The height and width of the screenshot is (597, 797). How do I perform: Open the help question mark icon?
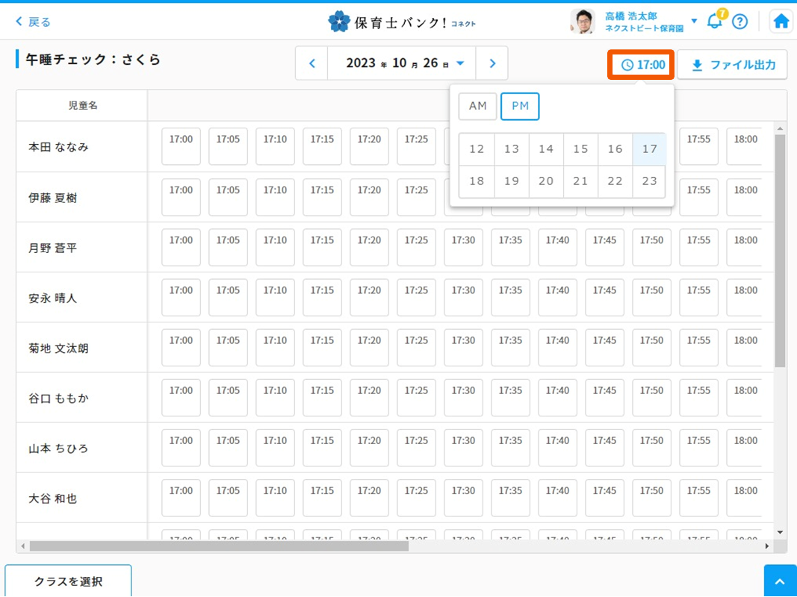pyautogui.click(x=739, y=22)
